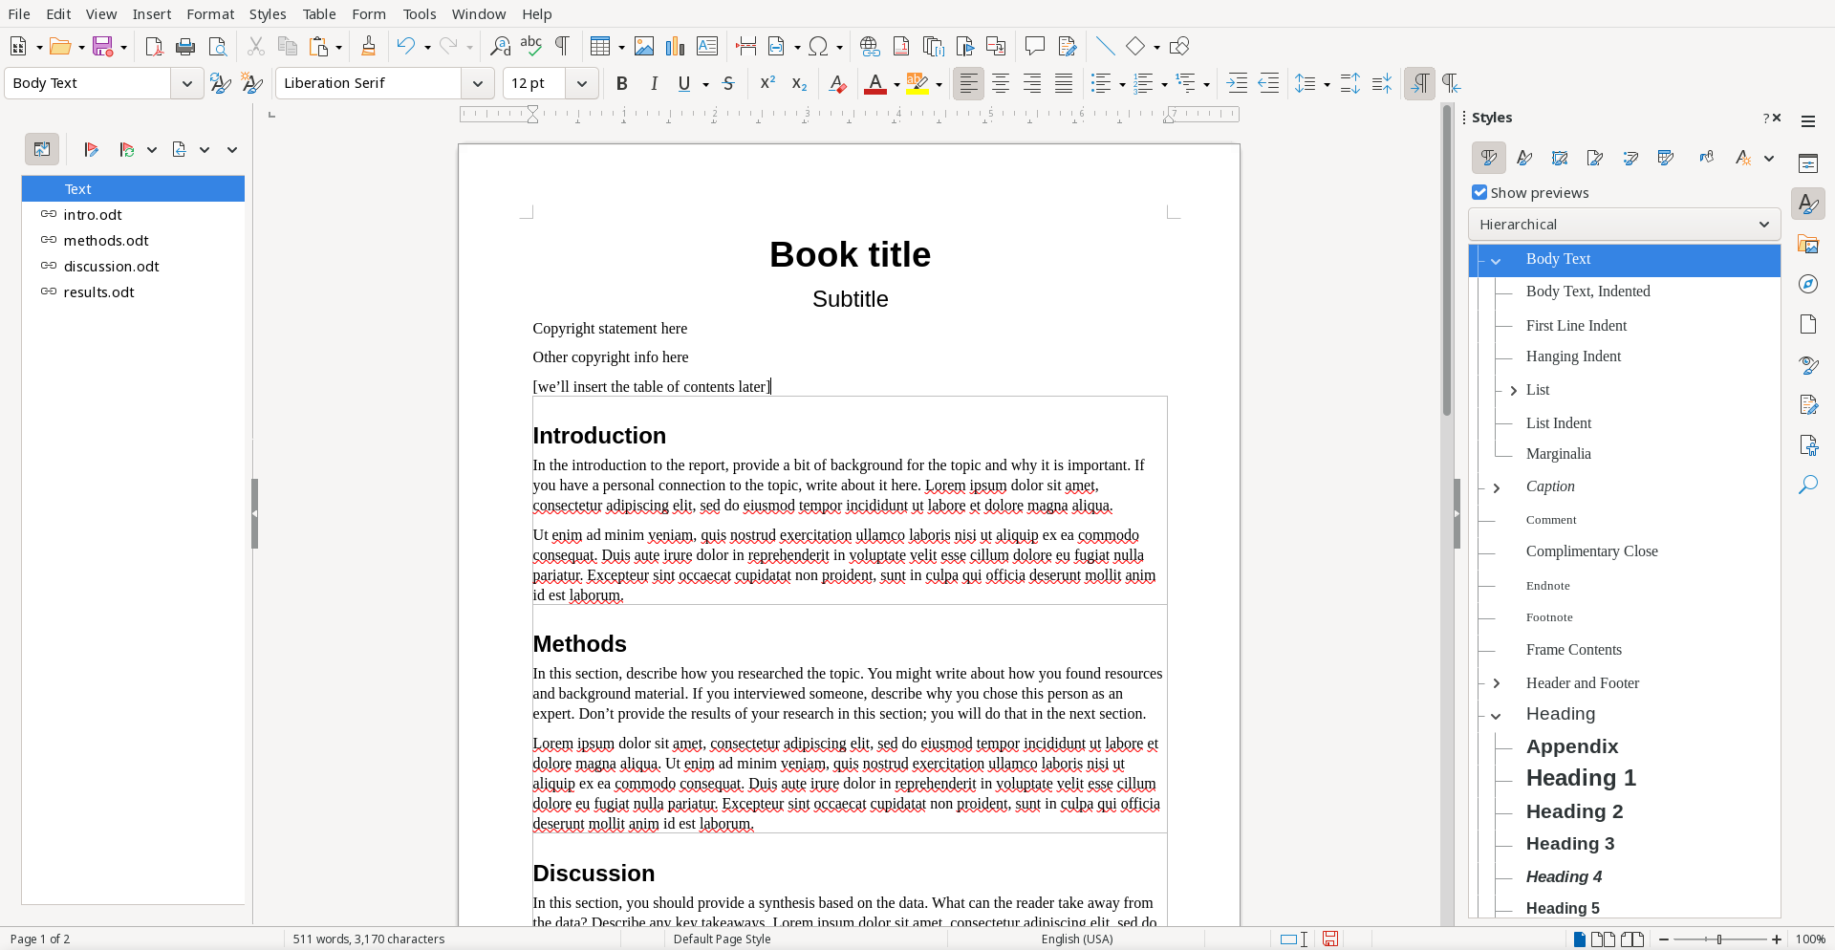This screenshot has height=950, width=1835.
Task: Open the Styles menu
Action: coord(268,13)
